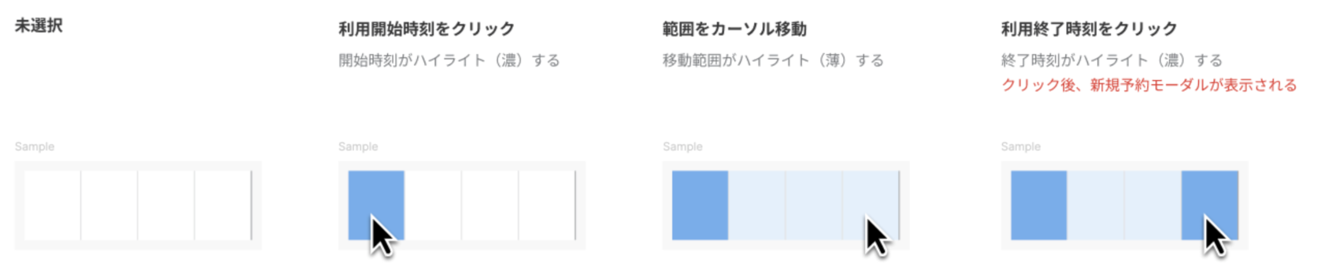Click the 範囲をカーソル移動 heading

point(734,29)
